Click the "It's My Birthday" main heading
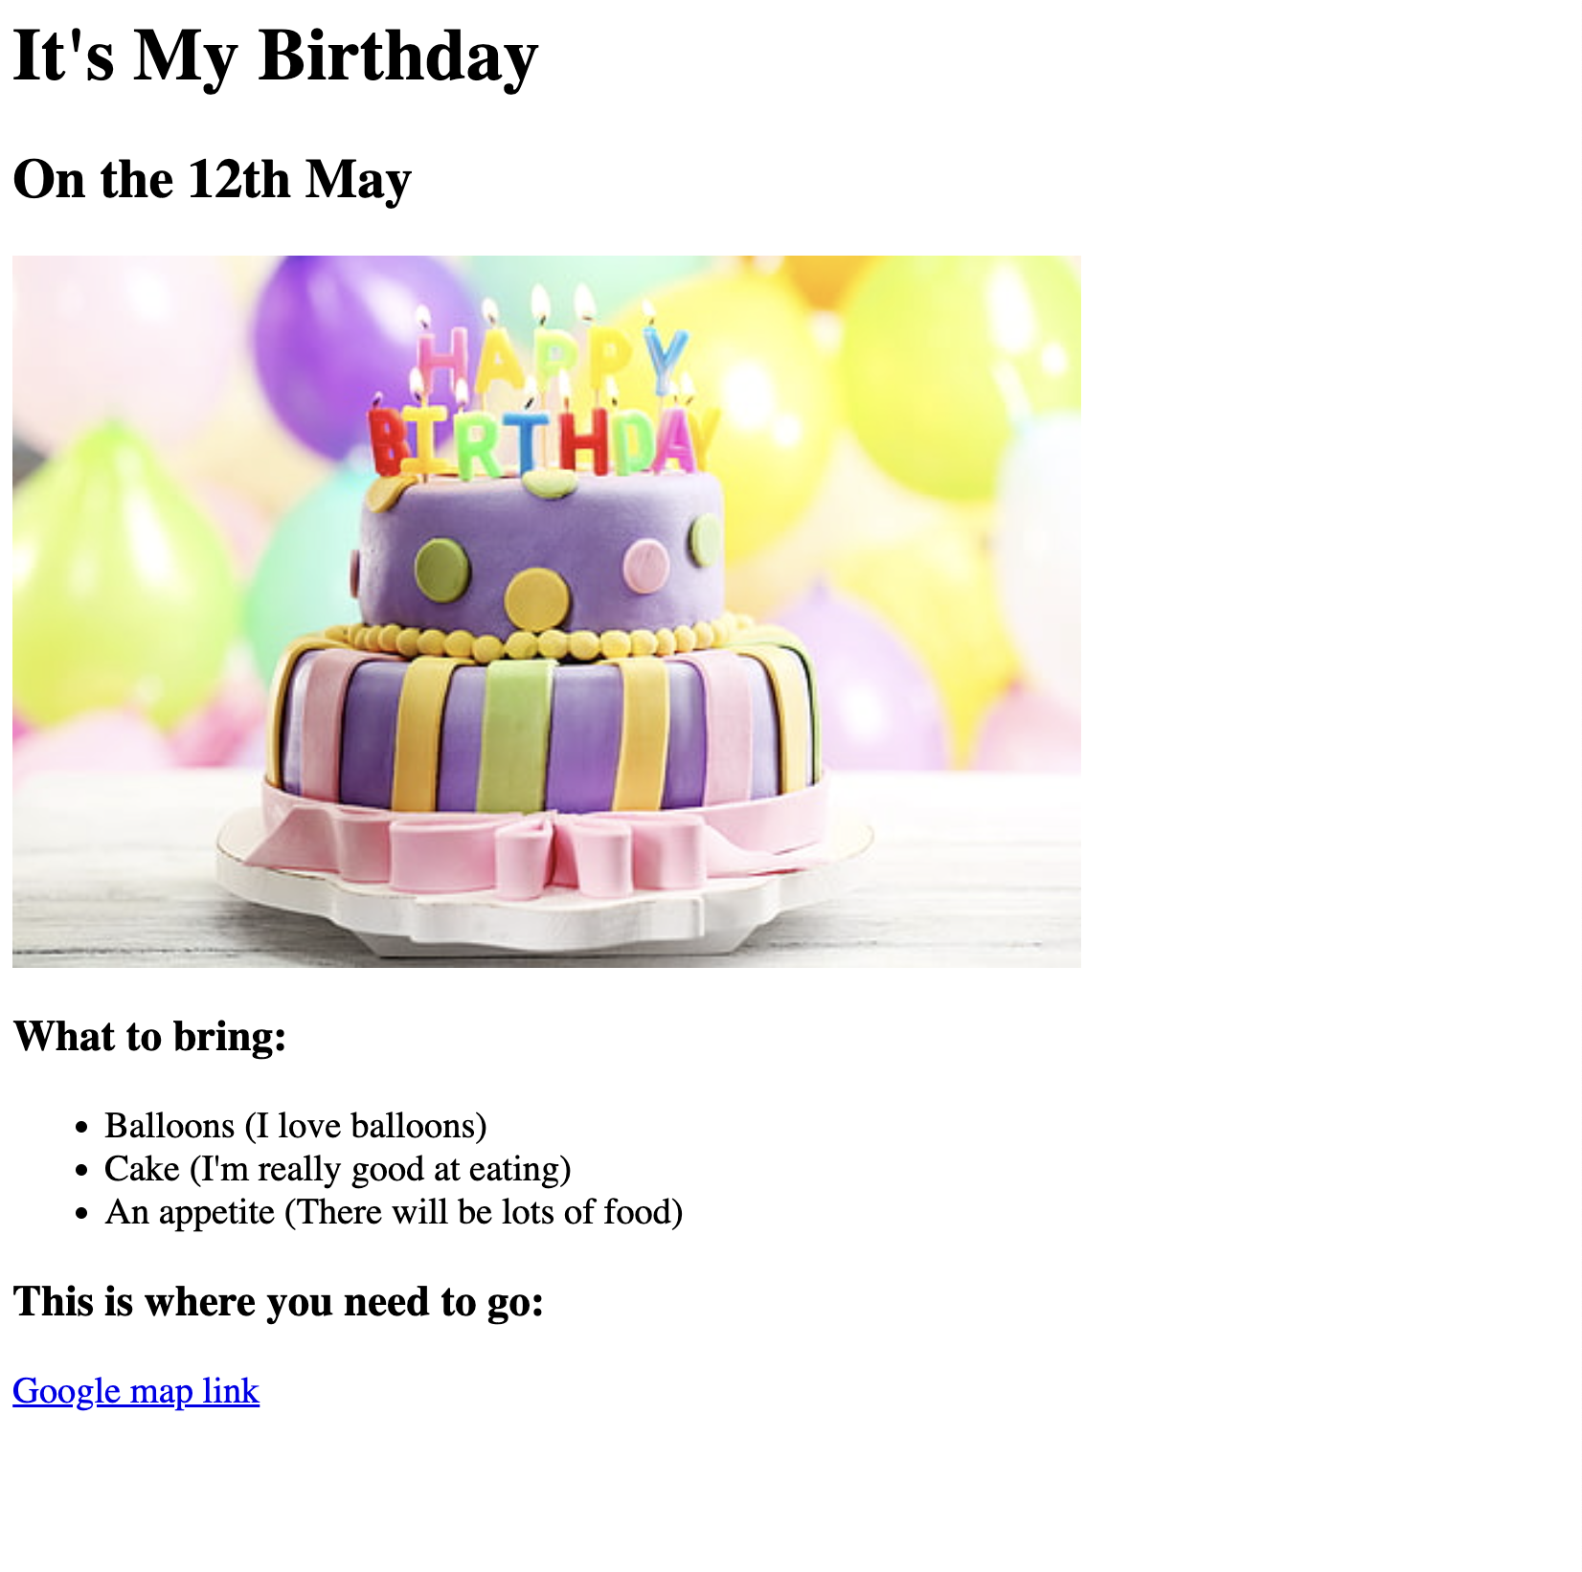Image resolution: width=1582 pixels, height=1572 pixels. (275, 56)
